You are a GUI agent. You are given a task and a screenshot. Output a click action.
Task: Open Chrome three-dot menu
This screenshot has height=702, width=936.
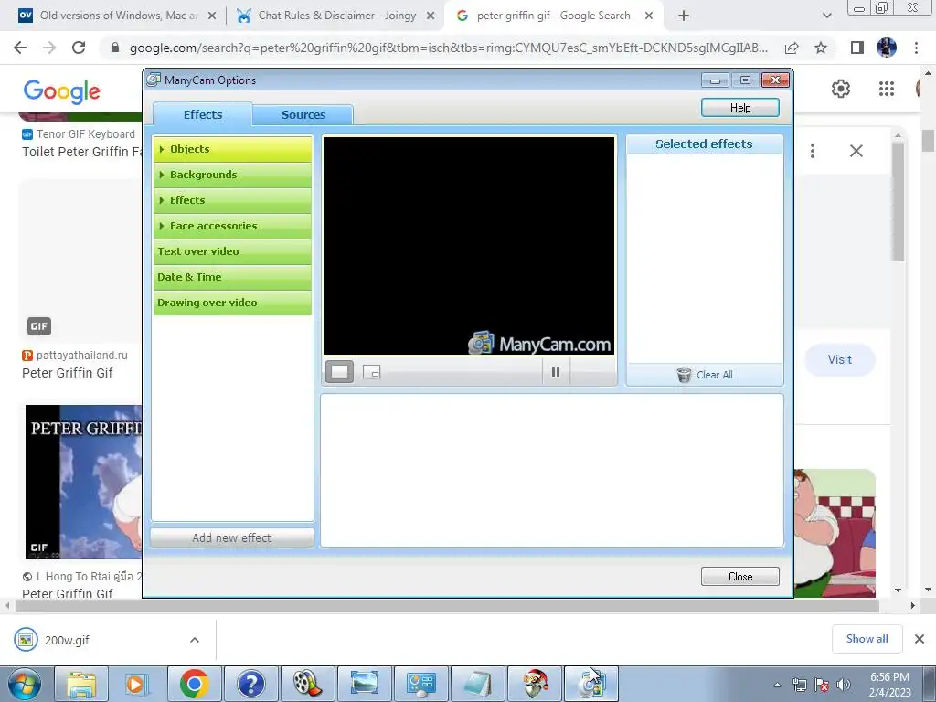pos(916,48)
